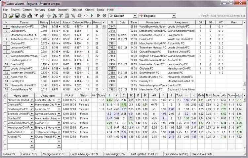
Task: Click the Print toolbar icon
Action: pyautogui.click(x=23, y=16)
